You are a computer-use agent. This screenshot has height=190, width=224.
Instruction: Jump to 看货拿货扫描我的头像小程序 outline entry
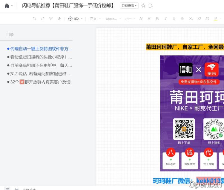(39, 57)
